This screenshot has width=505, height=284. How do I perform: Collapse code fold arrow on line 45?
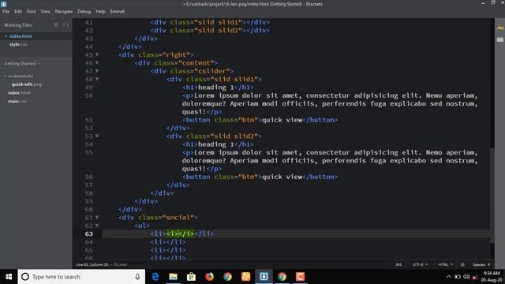(x=97, y=54)
